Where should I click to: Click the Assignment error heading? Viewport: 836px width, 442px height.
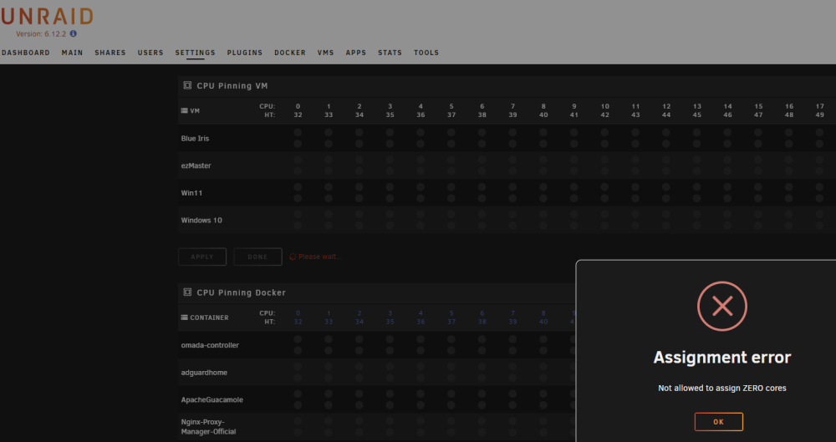pyautogui.click(x=722, y=357)
